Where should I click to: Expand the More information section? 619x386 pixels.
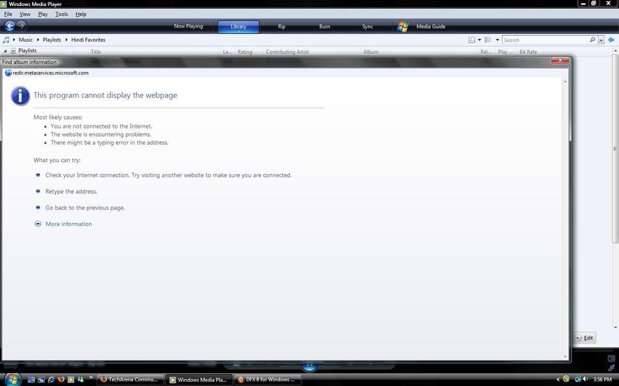[x=38, y=224]
